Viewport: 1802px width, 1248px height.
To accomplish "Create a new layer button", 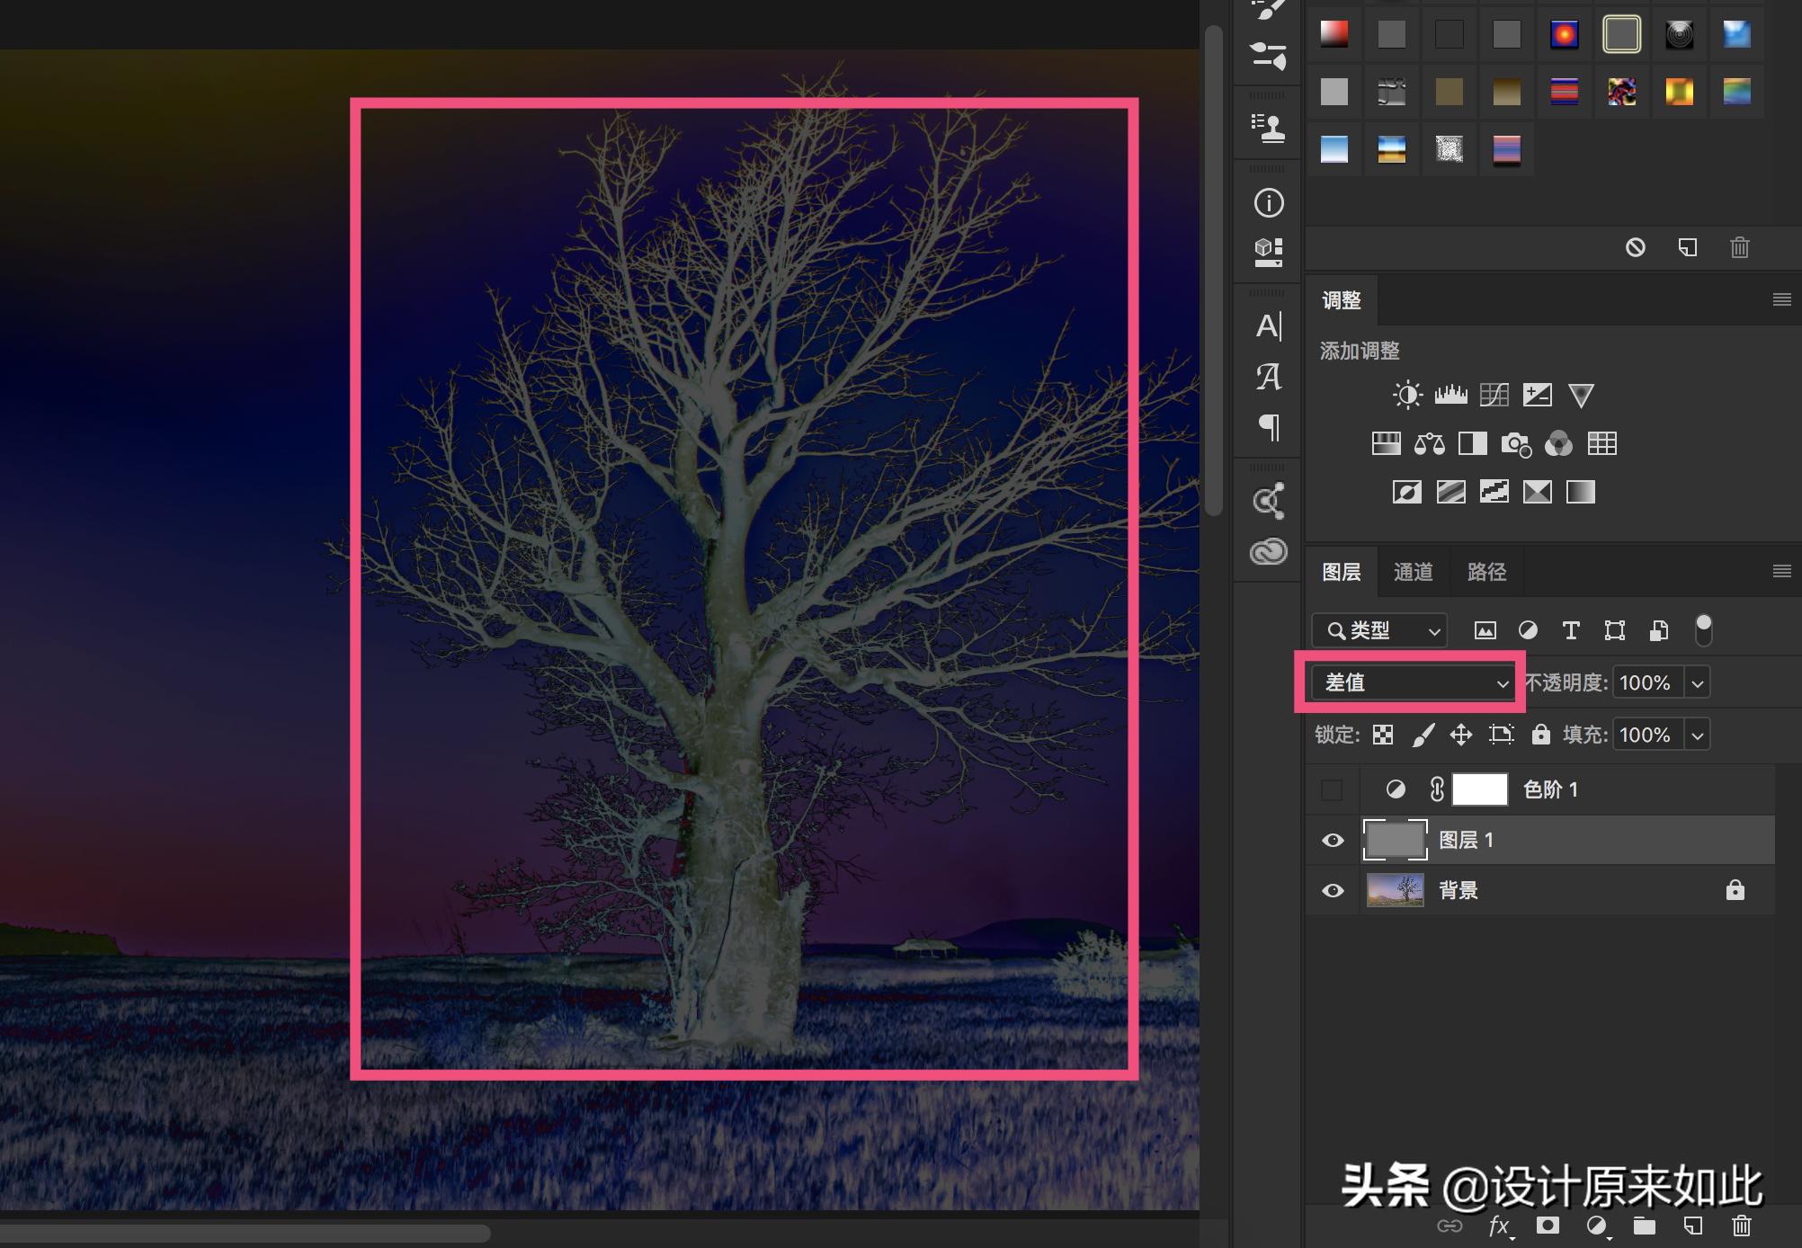I will [x=1692, y=1225].
